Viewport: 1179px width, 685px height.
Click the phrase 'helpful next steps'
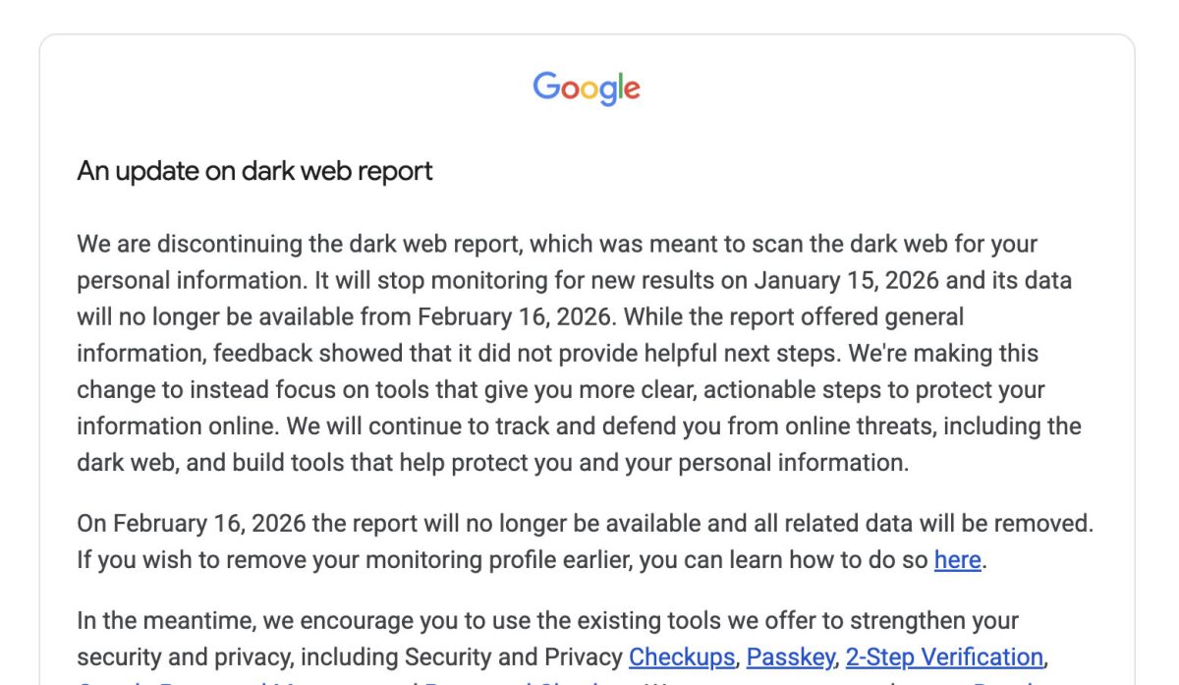(762, 353)
